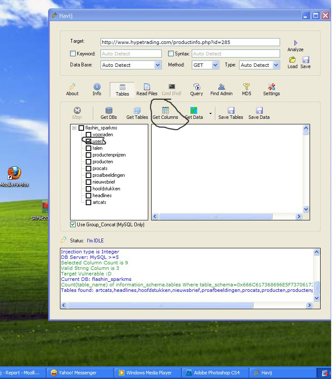Click the Havij taskbar button
332x379 pixels.
[282, 373]
